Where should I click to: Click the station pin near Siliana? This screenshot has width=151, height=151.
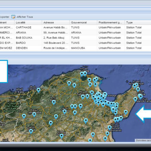[x=61, y=136]
